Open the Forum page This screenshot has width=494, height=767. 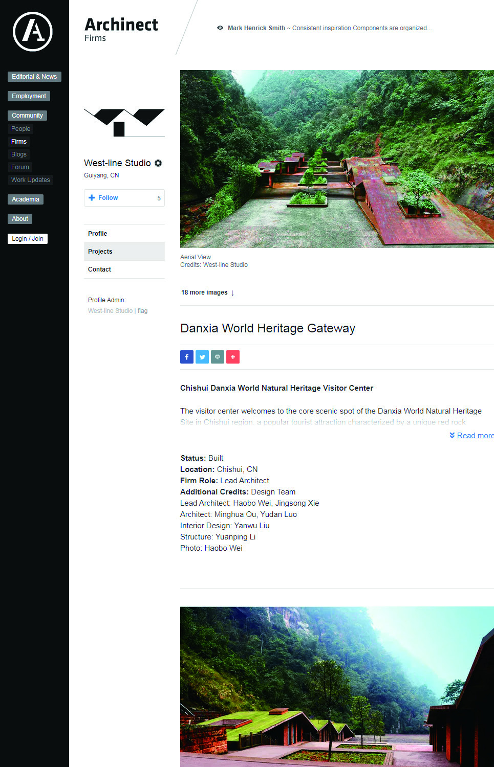20,167
